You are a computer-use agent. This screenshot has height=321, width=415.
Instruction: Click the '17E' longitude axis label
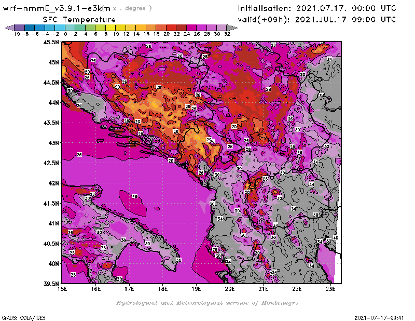(129, 289)
